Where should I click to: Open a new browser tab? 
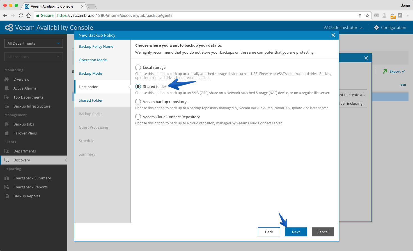(x=92, y=6)
